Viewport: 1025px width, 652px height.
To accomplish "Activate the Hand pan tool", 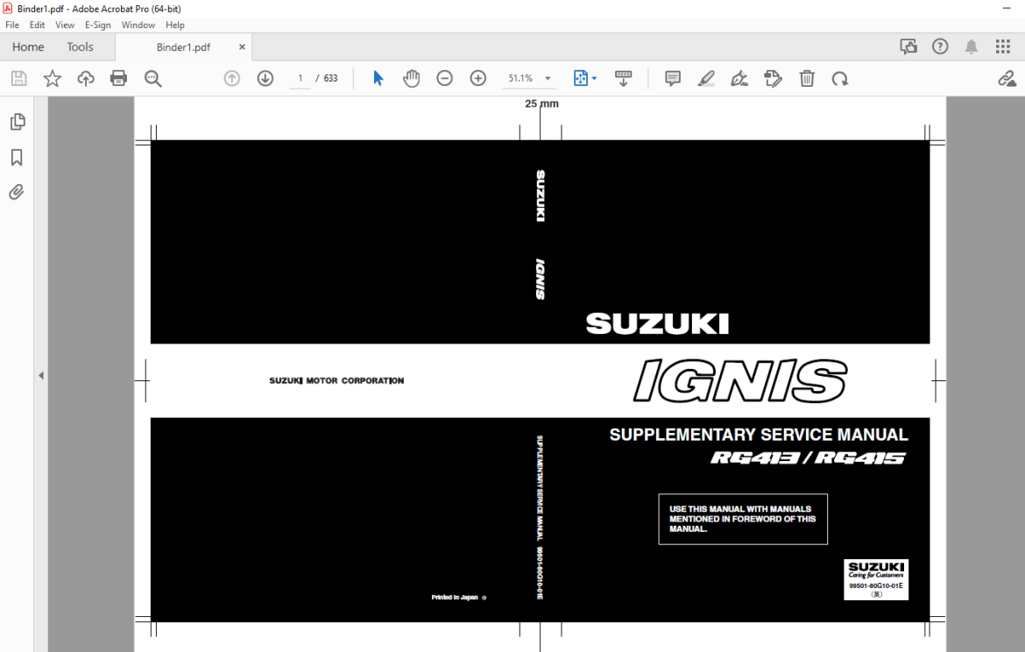I will [411, 79].
